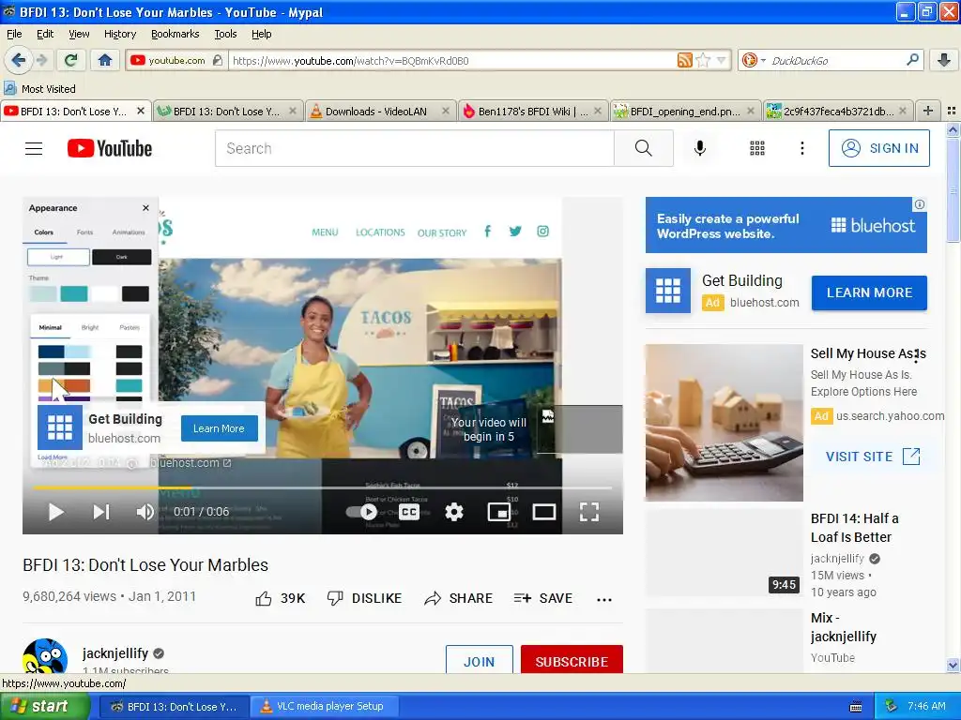Click the red SUBSCRIBE button
The width and height of the screenshot is (961, 720).
(x=572, y=661)
